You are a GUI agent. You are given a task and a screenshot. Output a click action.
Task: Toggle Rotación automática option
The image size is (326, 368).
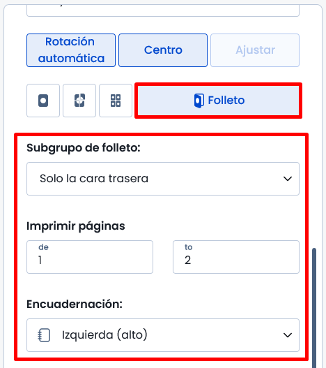[71, 50]
